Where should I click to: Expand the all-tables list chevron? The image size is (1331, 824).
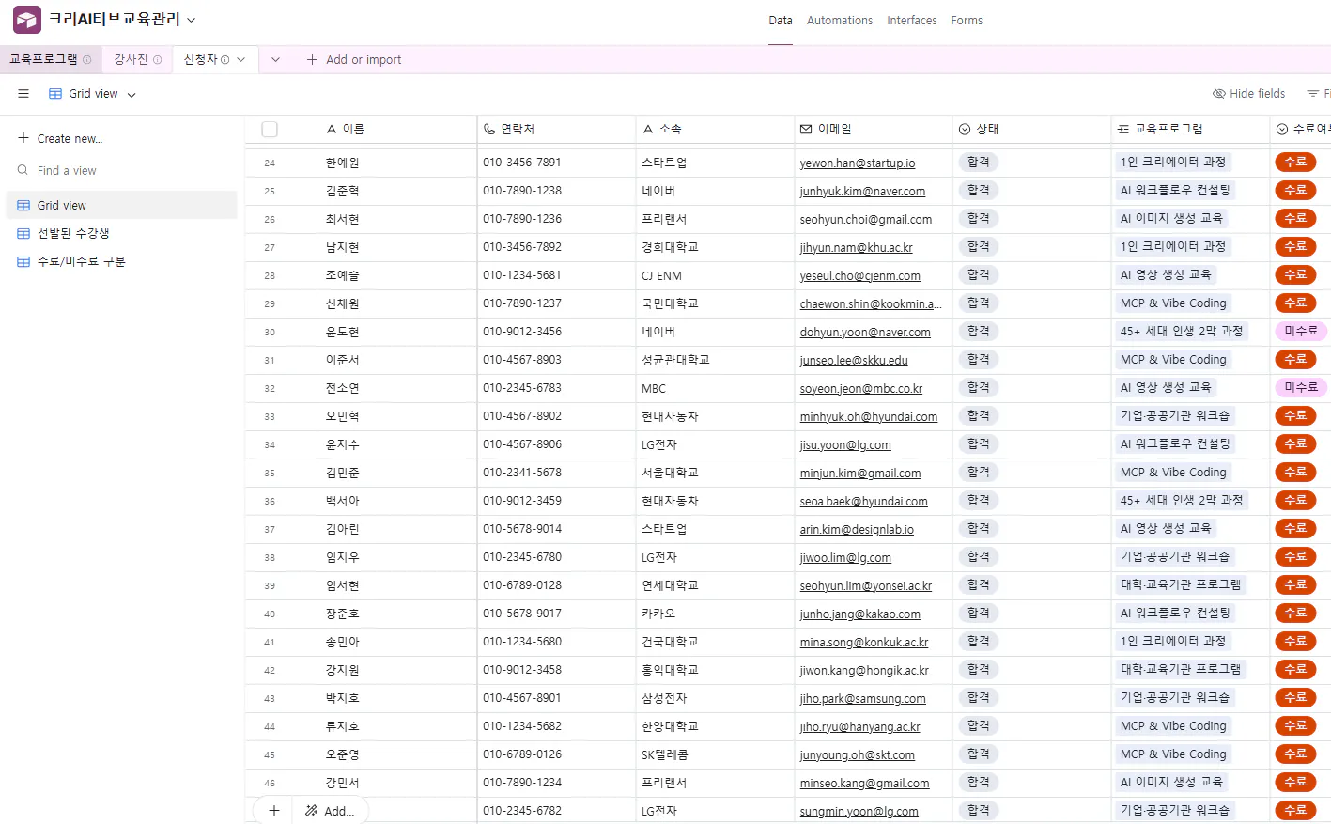(x=275, y=59)
